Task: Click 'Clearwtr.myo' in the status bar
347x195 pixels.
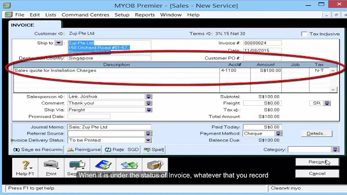Action: click(286, 188)
